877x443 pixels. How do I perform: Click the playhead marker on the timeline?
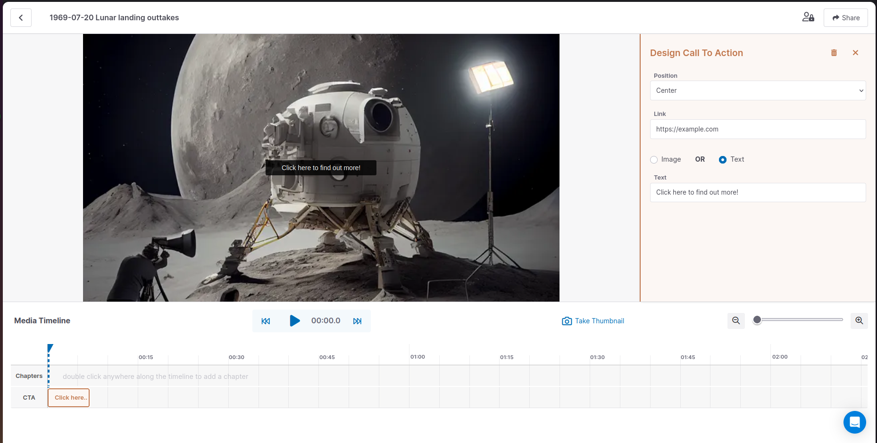50,348
